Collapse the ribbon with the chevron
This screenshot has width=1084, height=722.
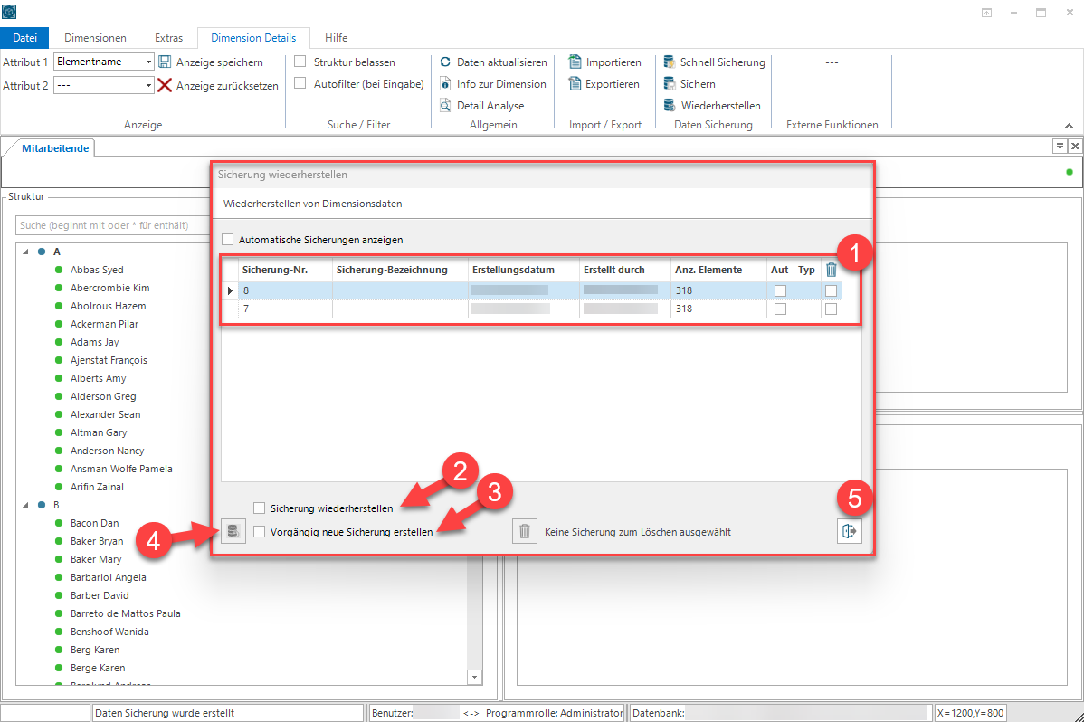coord(1069,126)
